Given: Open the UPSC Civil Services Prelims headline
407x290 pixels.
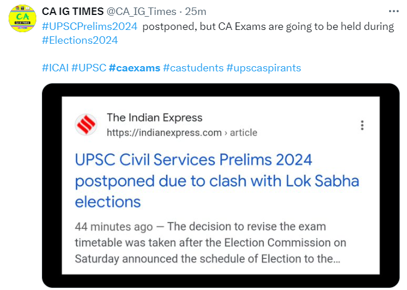Looking at the screenshot, I should pos(216,180).
